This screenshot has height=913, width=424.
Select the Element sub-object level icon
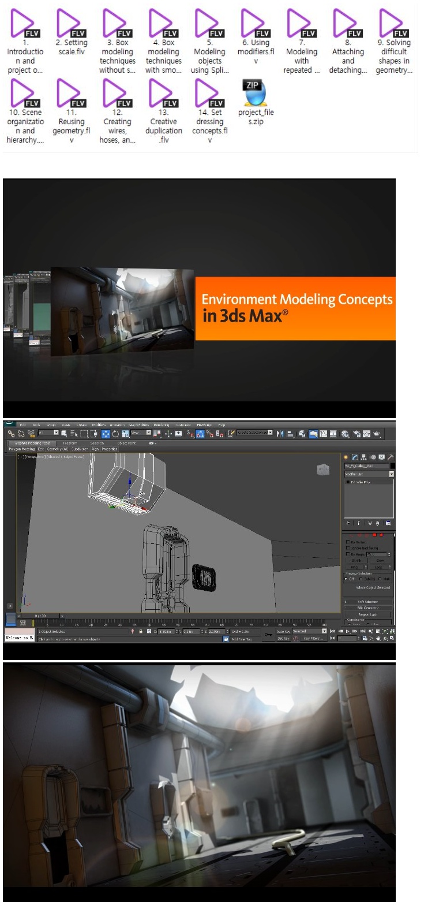click(x=381, y=535)
